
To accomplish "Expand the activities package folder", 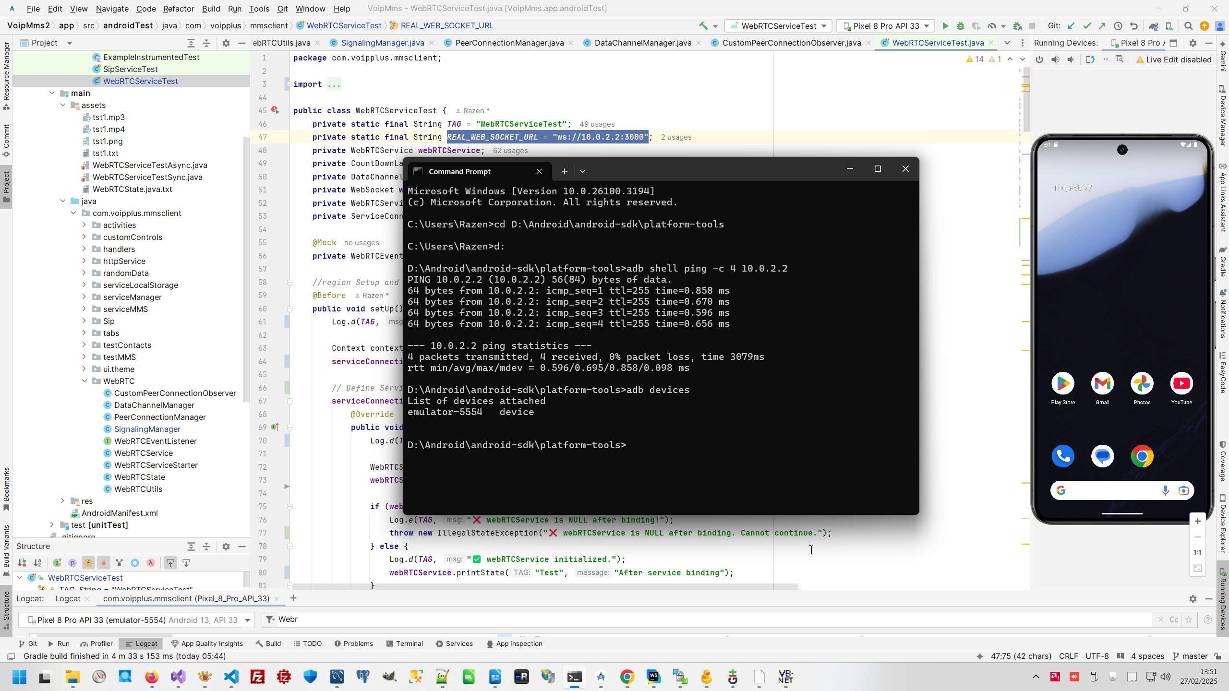I will pos(84,225).
